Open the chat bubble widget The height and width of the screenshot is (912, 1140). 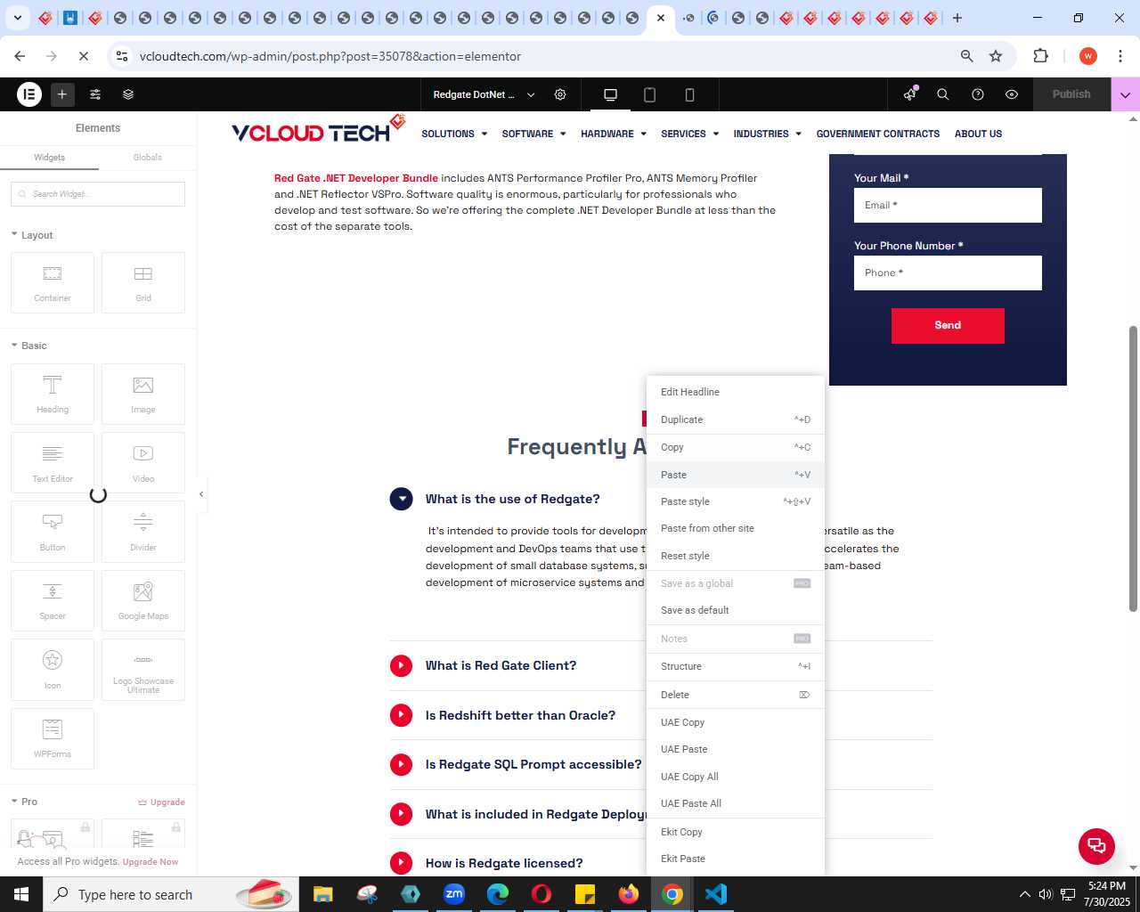pos(1096,845)
